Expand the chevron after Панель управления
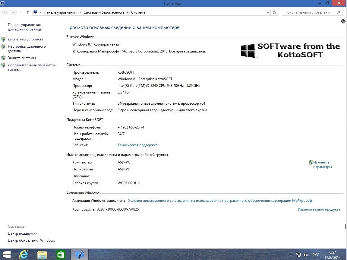This screenshot has height=260, width=347. pyautogui.click(x=80, y=12)
